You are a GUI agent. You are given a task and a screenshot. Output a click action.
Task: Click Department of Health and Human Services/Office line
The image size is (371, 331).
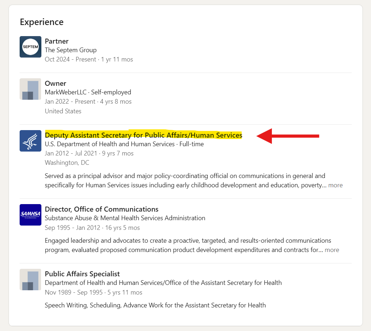(x=163, y=283)
